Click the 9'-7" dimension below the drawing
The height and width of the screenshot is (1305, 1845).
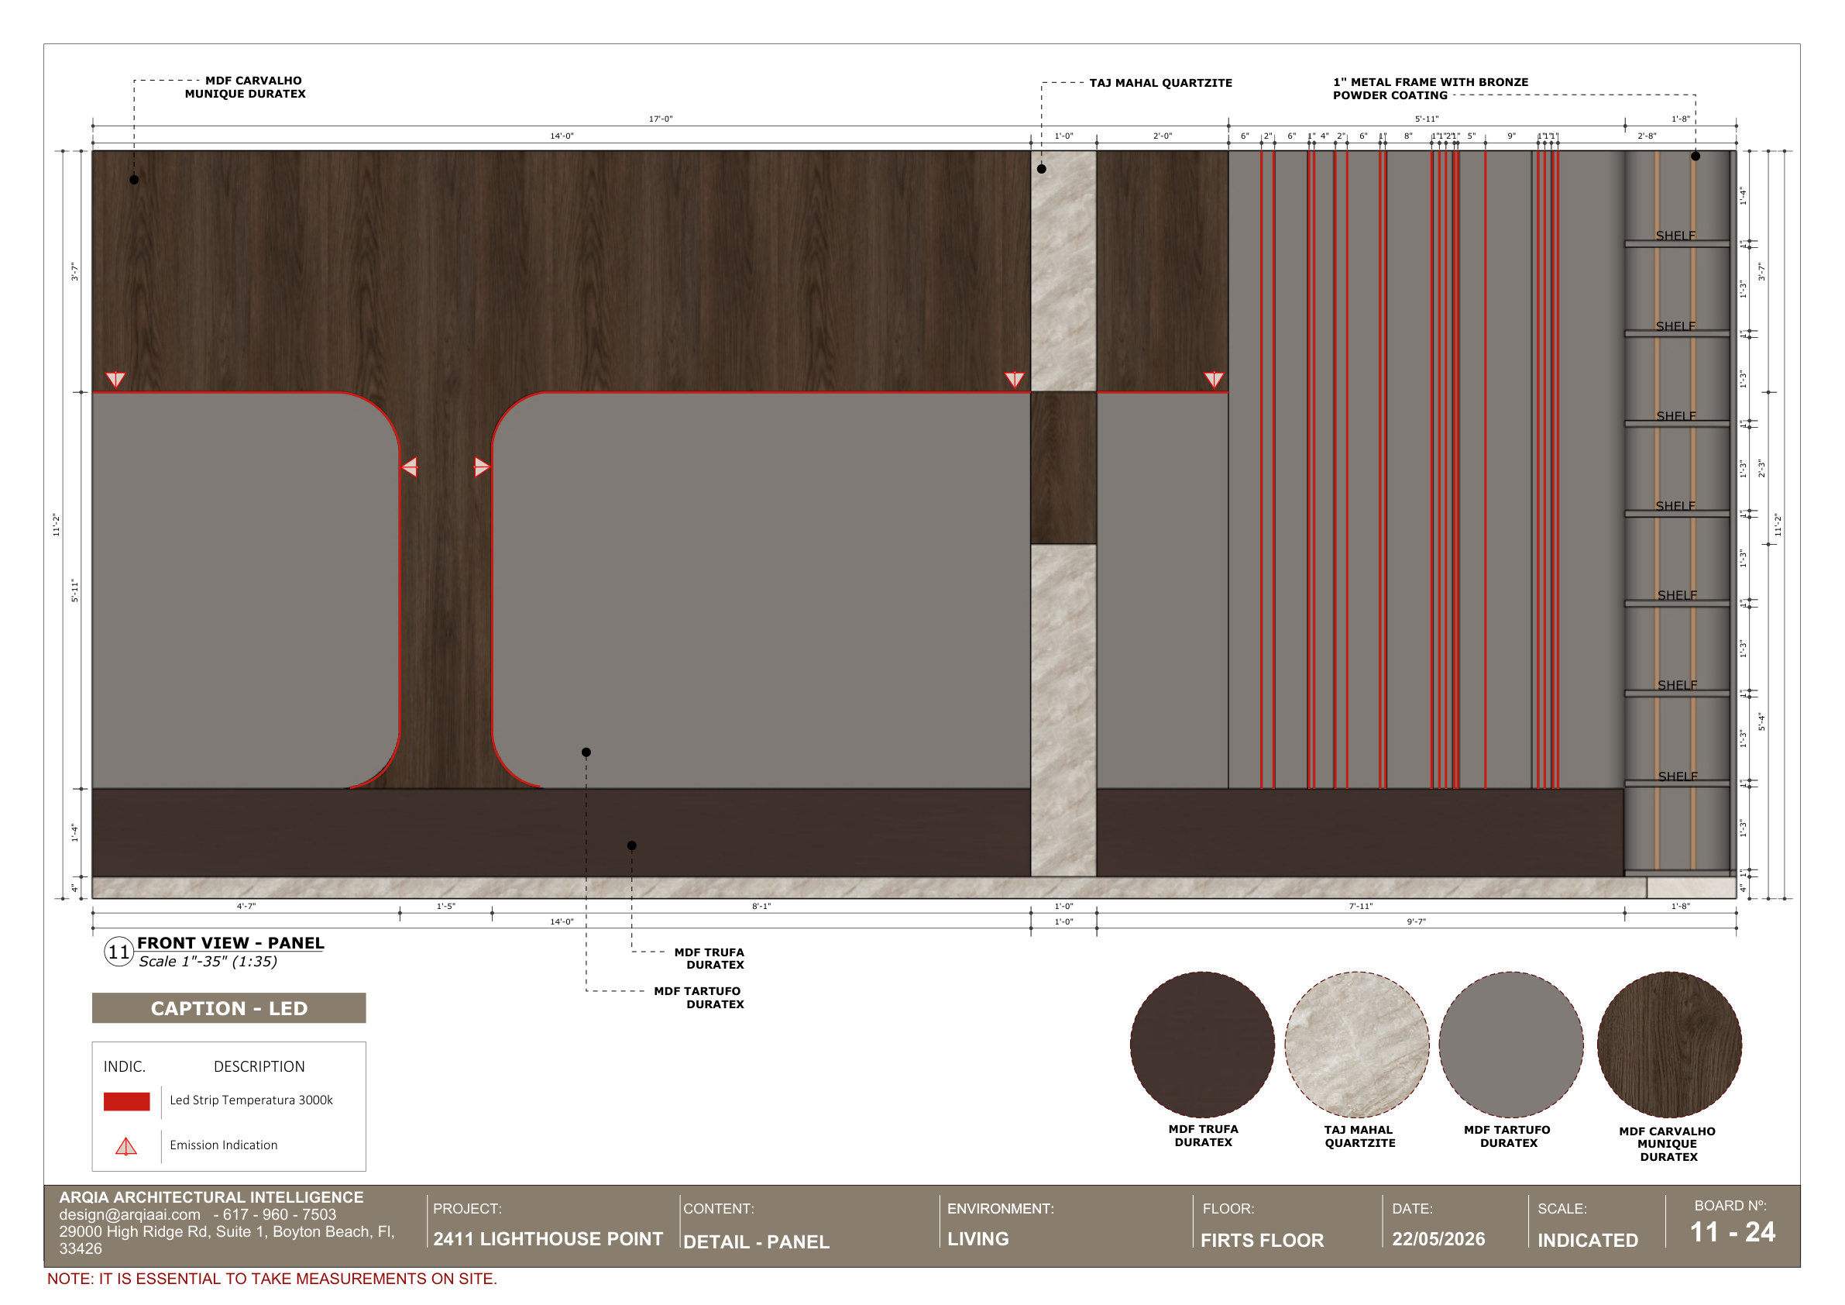click(x=1417, y=921)
